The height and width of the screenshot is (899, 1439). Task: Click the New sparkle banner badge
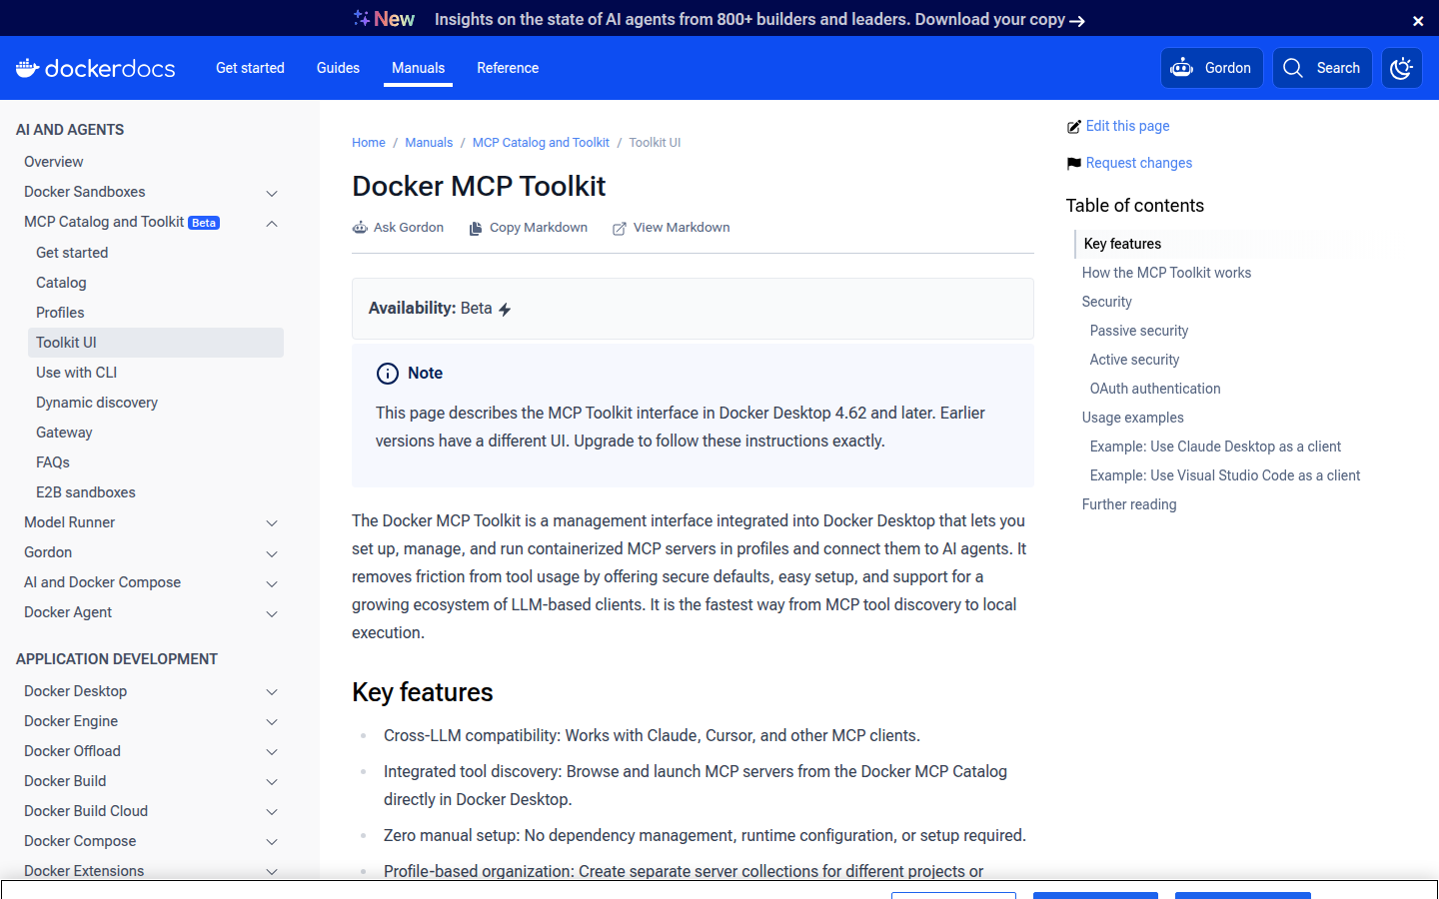(384, 19)
